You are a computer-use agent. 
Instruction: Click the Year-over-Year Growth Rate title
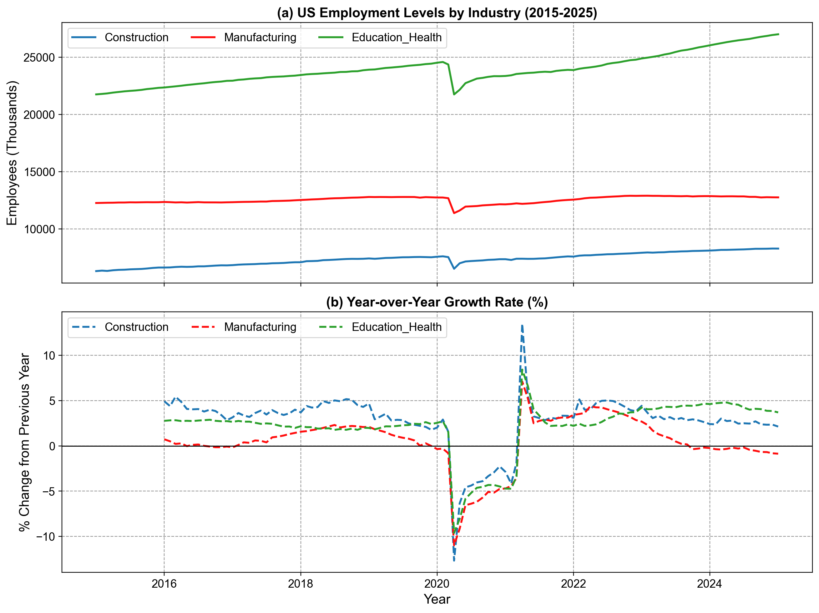[437, 302]
